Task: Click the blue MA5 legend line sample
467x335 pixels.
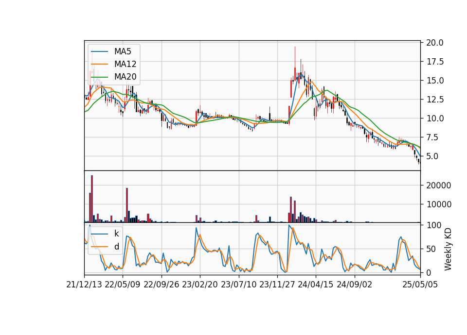Action: [99, 51]
